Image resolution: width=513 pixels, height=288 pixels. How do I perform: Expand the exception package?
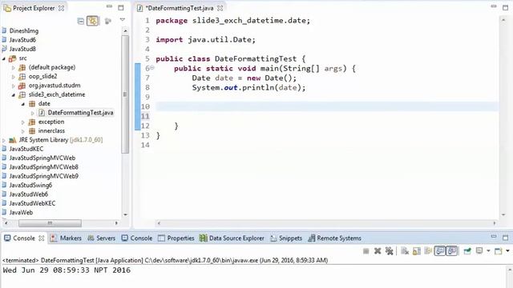[x=23, y=122]
